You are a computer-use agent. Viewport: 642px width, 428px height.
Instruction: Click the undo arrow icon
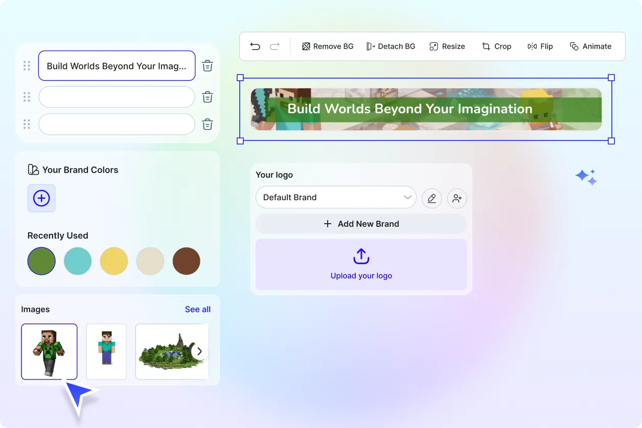[x=255, y=46]
